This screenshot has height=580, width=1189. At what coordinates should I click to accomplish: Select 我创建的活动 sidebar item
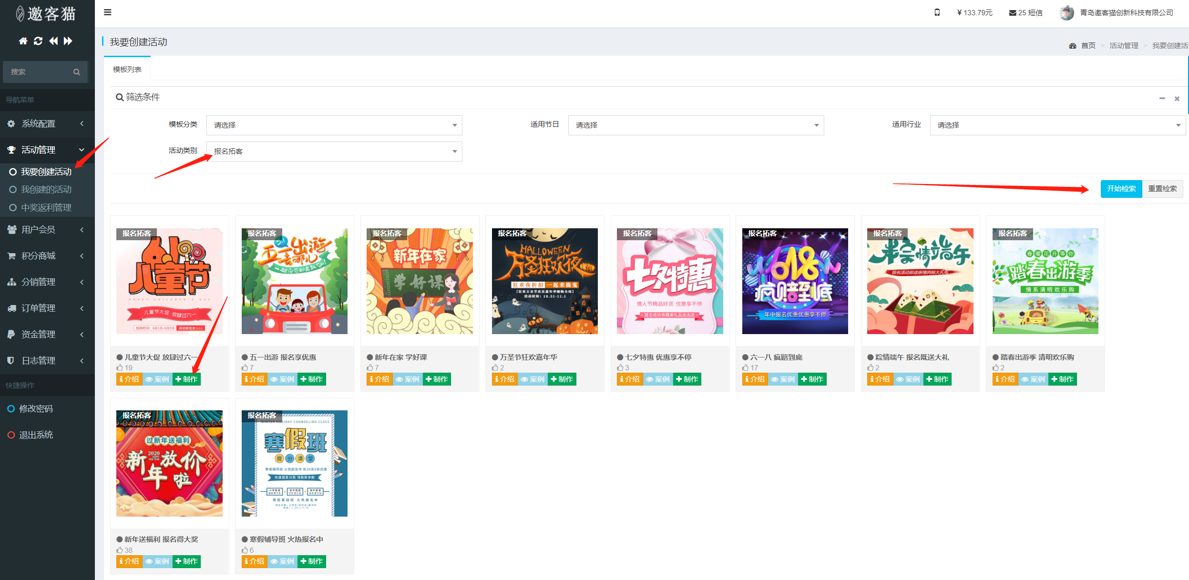[x=46, y=189]
